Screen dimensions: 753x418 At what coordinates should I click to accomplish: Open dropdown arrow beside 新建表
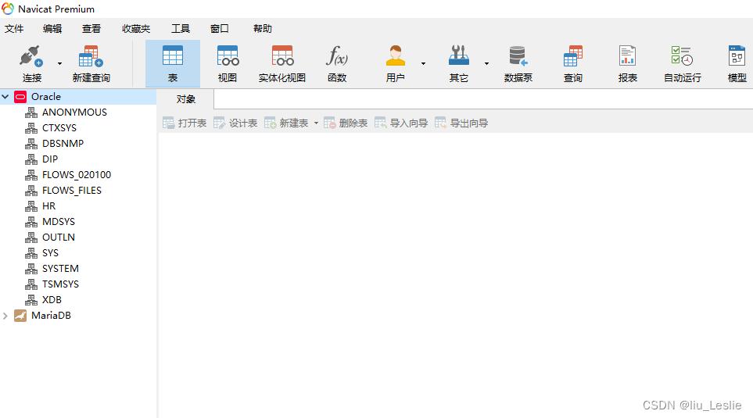316,123
